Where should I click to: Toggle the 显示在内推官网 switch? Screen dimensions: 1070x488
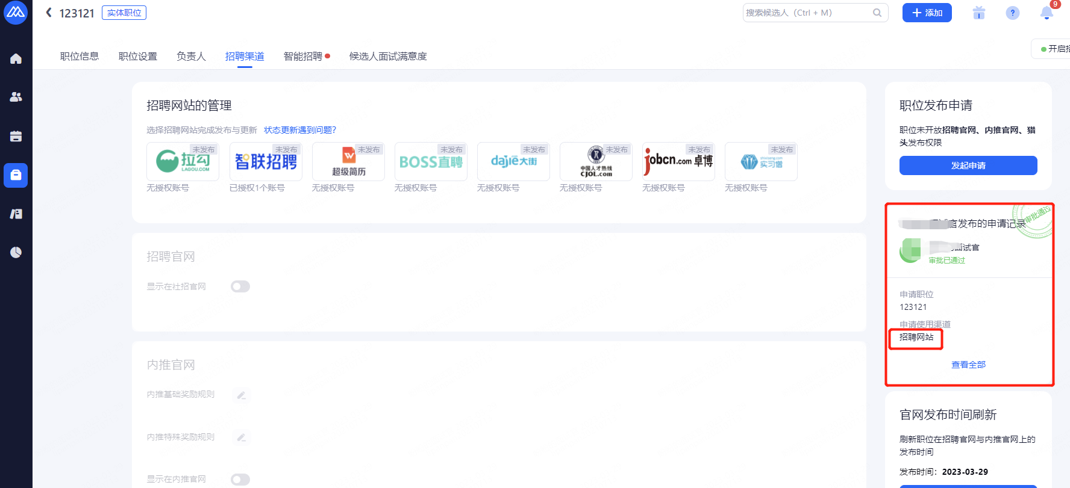click(240, 479)
